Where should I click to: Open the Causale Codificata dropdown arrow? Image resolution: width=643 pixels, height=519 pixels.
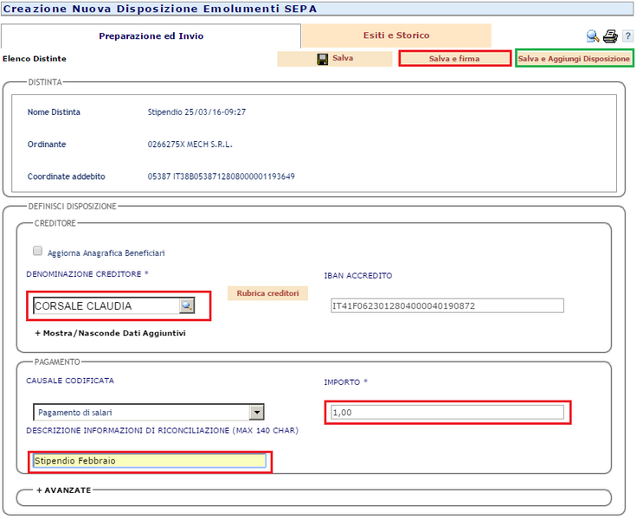click(x=256, y=413)
